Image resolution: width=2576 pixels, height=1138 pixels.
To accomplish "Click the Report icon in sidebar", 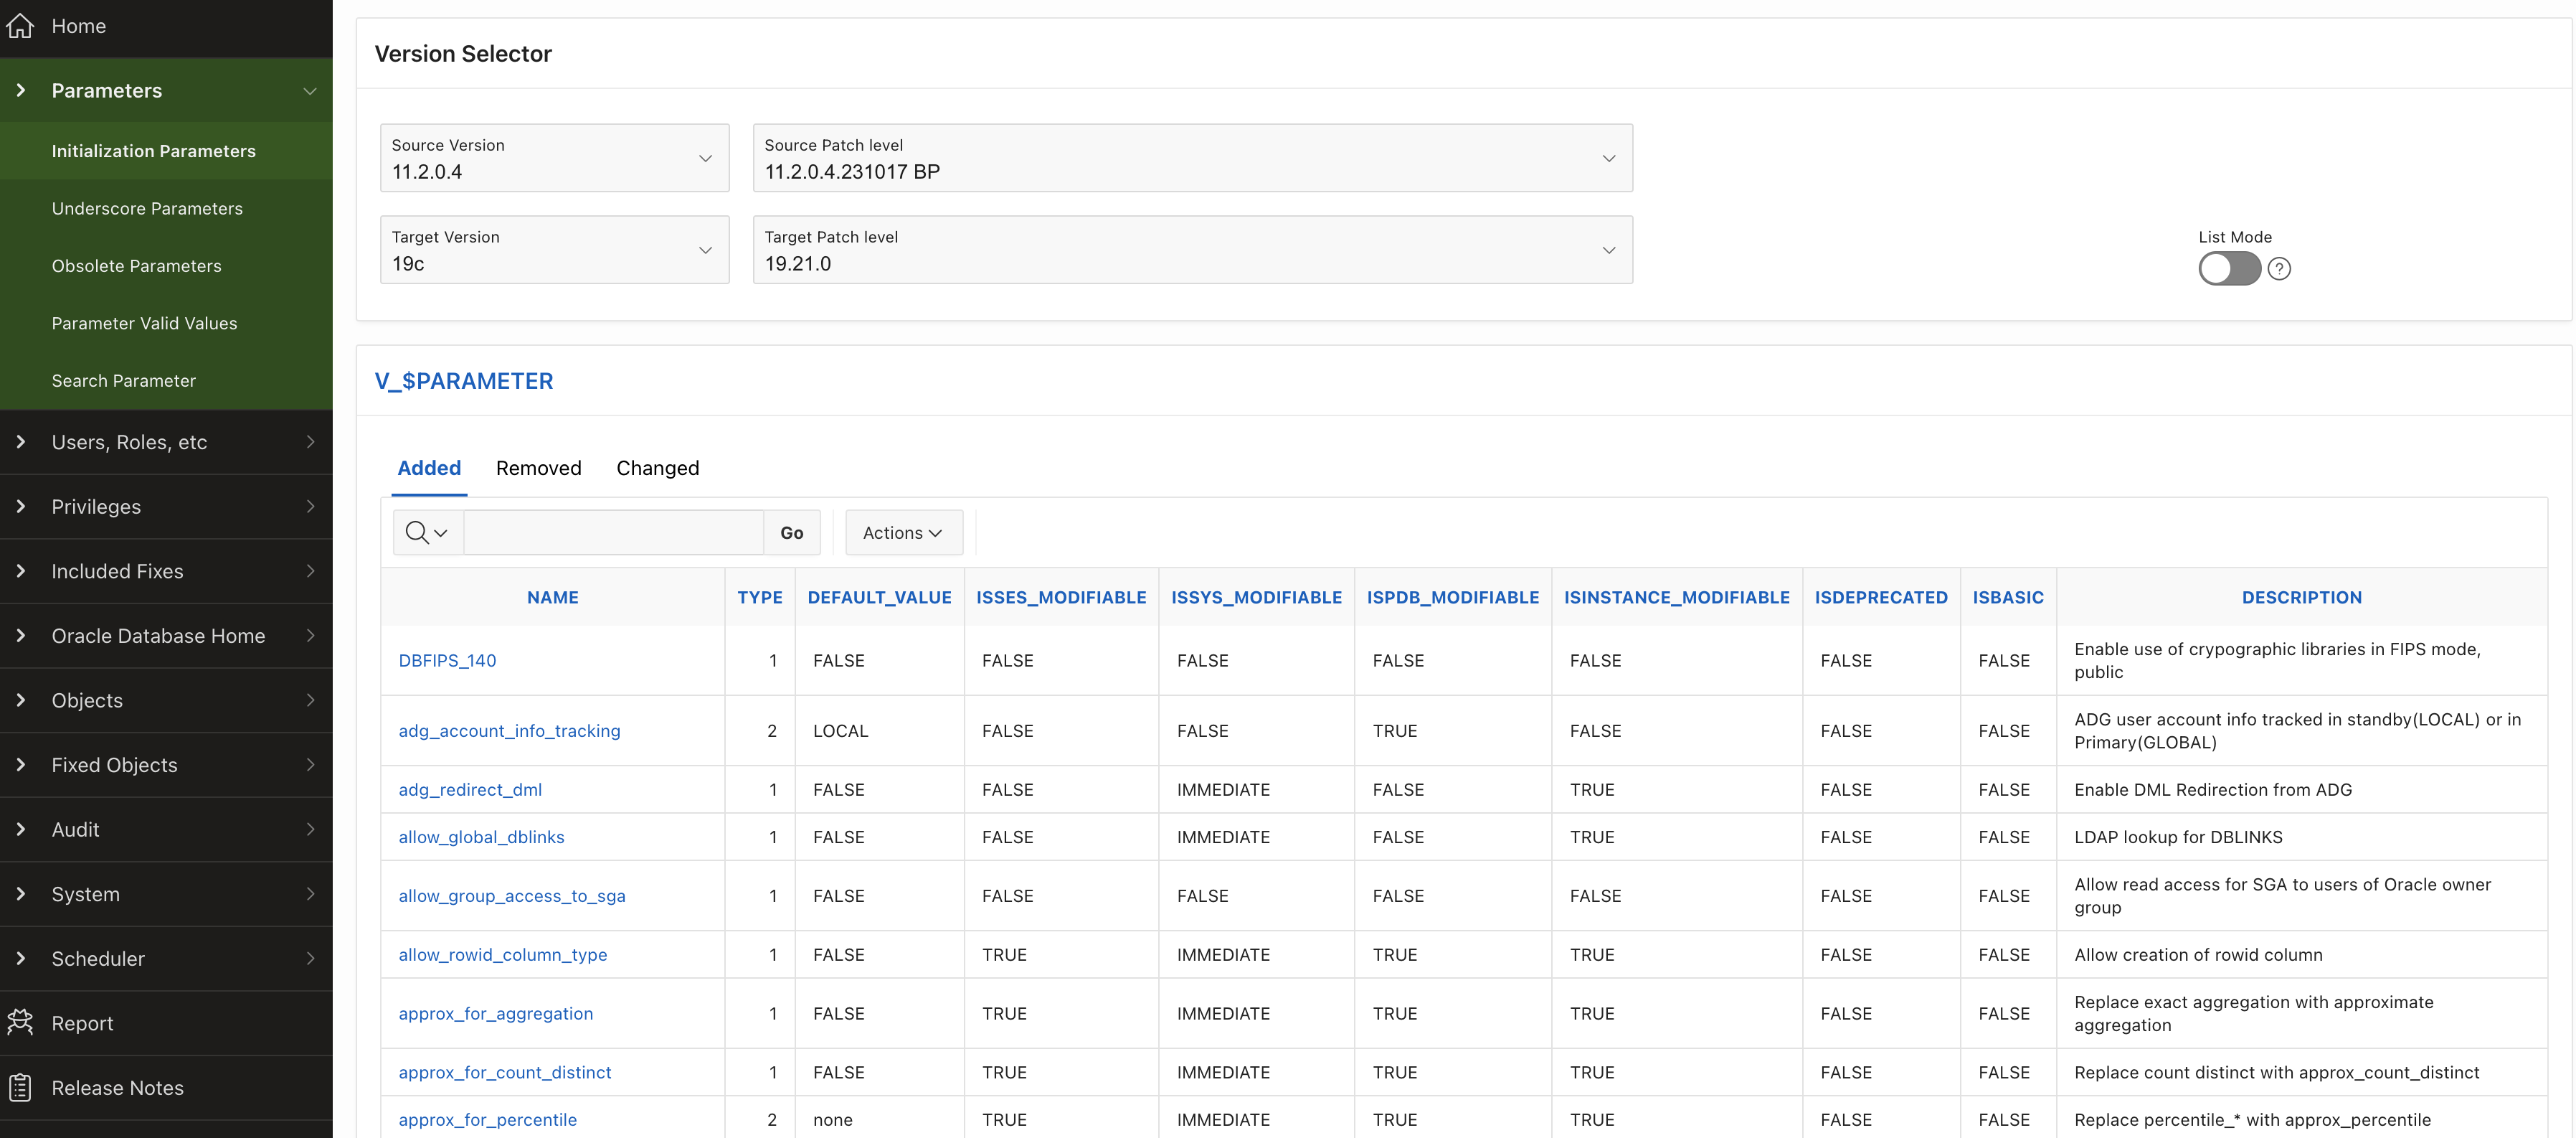I will tap(20, 1023).
